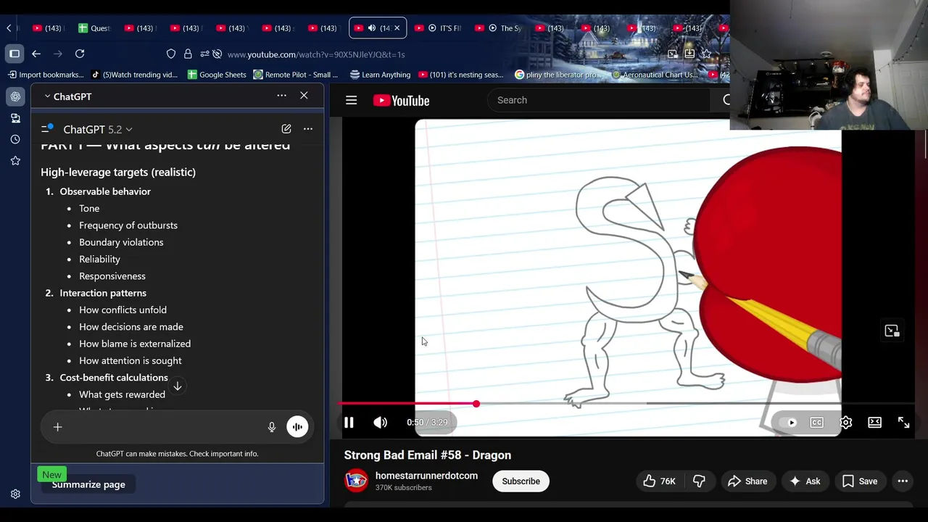Open ChatGPT panel header three-dot menu
The width and height of the screenshot is (928, 522).
click(x=281, y=96)
